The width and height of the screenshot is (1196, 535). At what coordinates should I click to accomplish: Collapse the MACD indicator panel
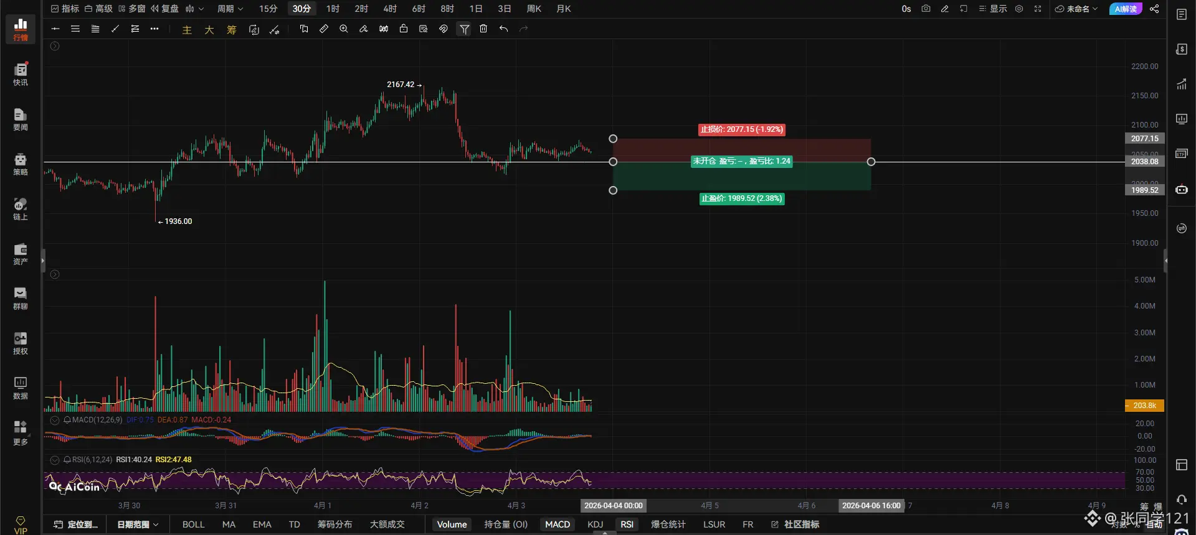point(55,420)
